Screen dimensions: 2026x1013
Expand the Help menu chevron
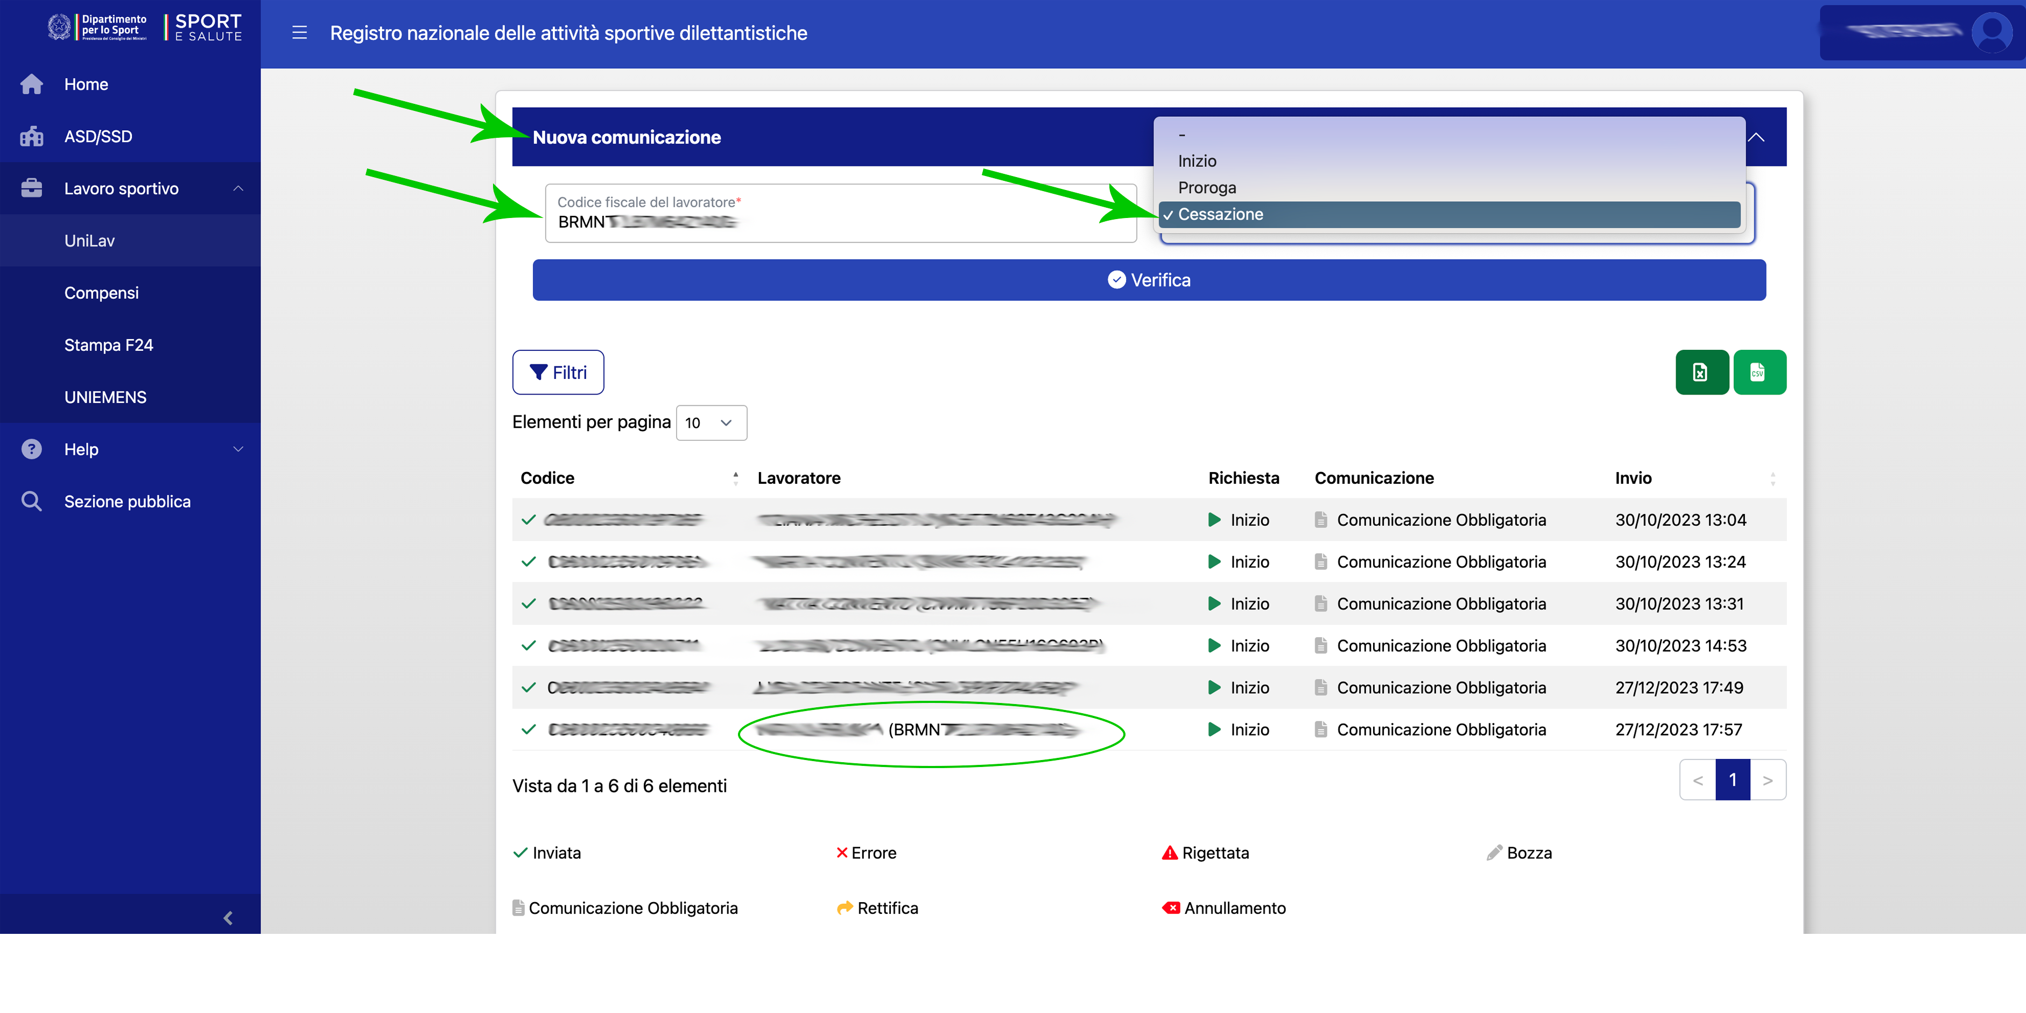(x=237, y=449)
